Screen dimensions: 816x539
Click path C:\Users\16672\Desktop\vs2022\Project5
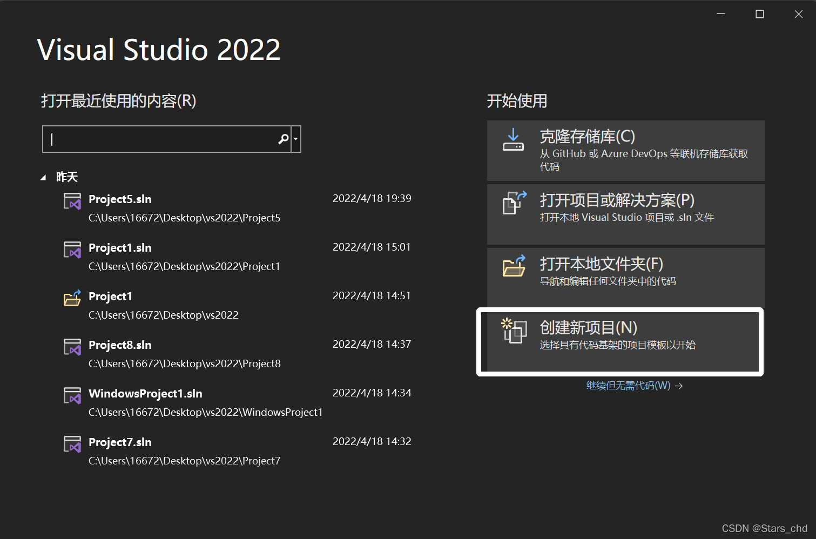pos(185,218)
